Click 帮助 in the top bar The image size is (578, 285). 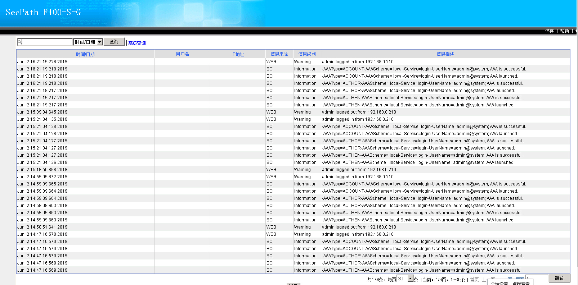tap(565, 31)
